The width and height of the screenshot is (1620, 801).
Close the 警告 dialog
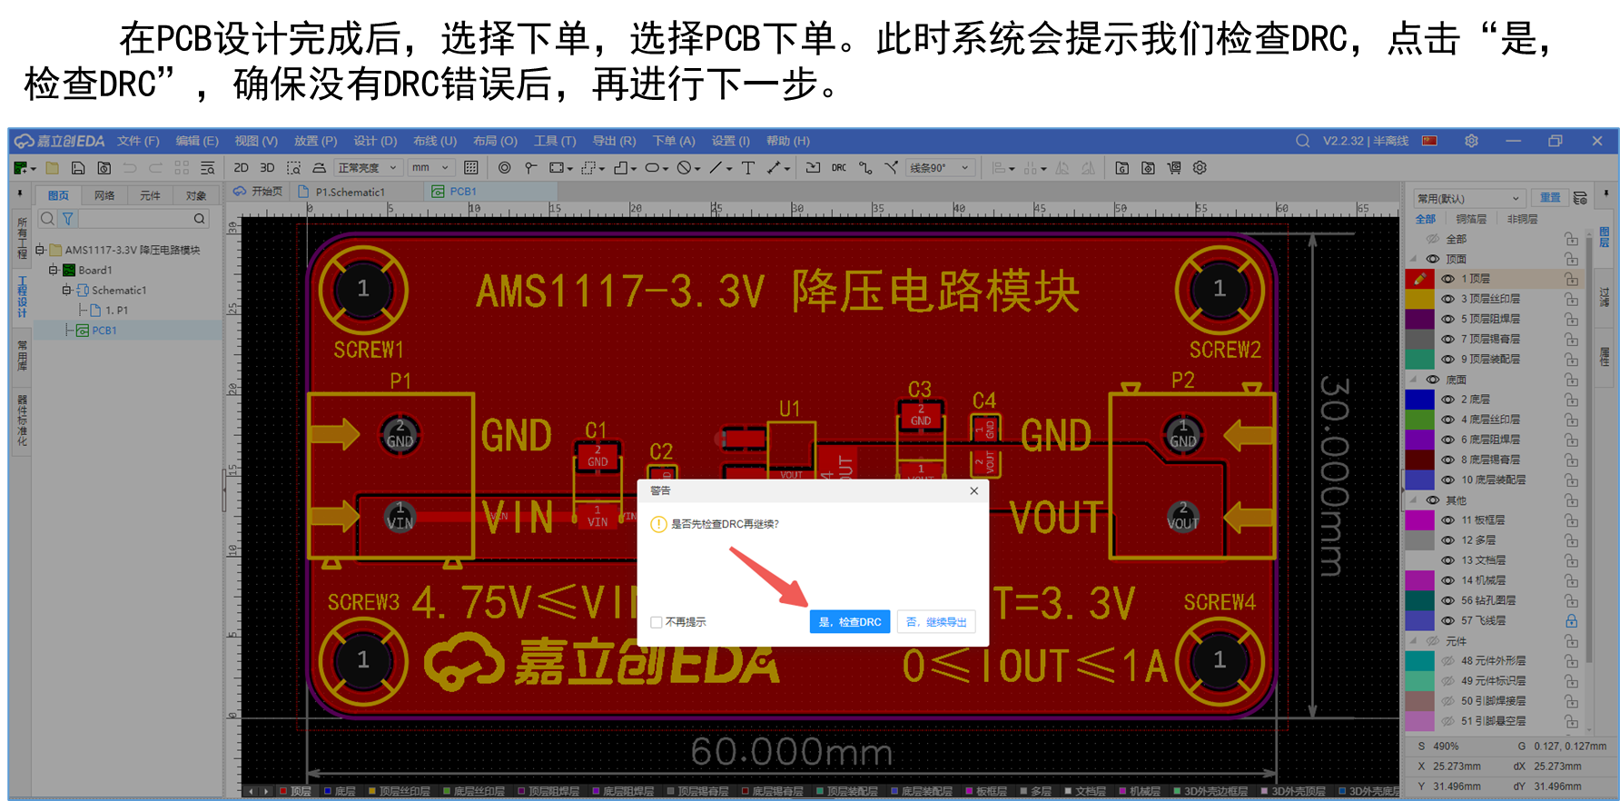click(x=974, y=491)
